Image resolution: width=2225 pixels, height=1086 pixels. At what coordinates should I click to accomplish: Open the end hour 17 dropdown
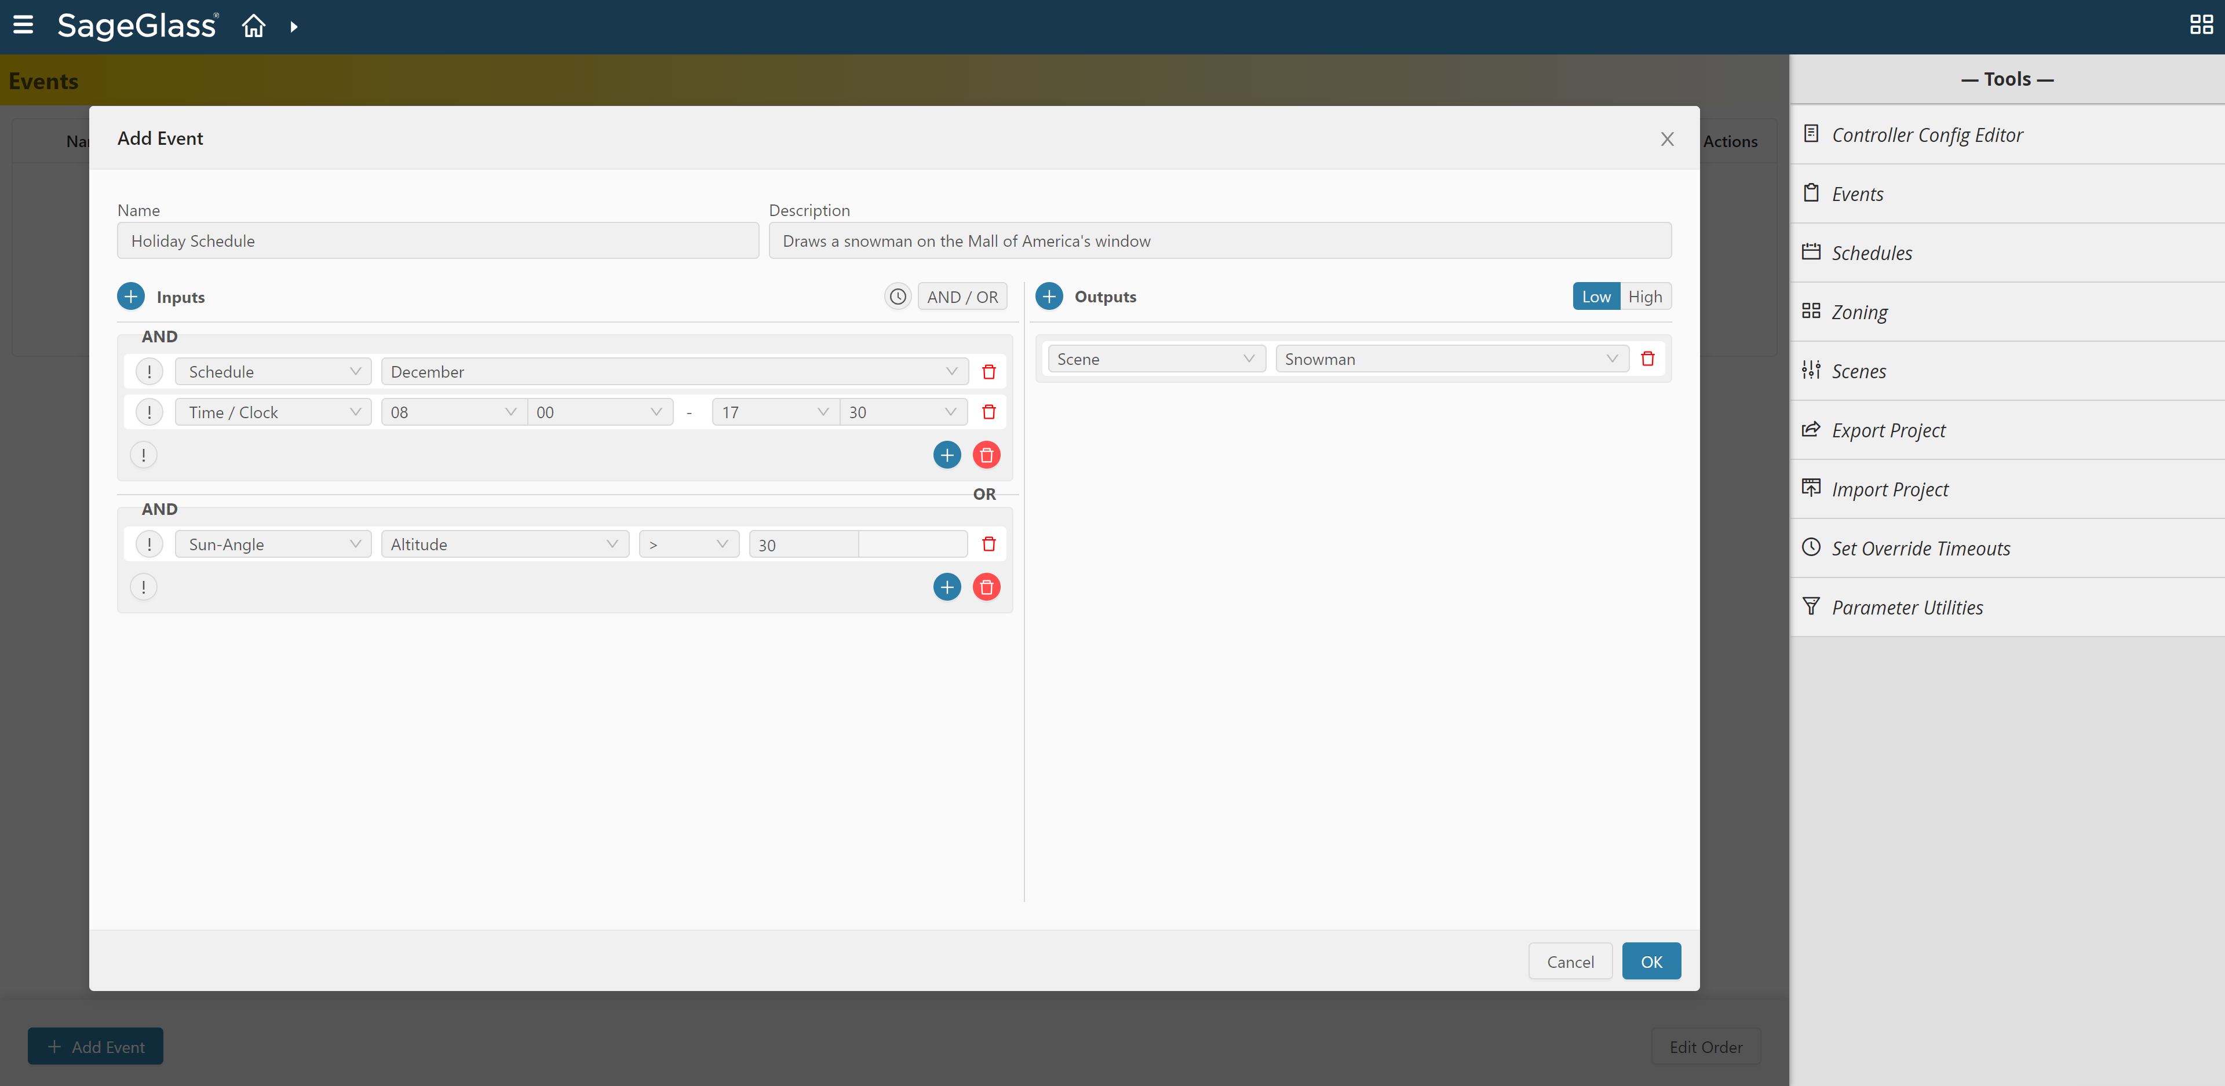[776, 412]
